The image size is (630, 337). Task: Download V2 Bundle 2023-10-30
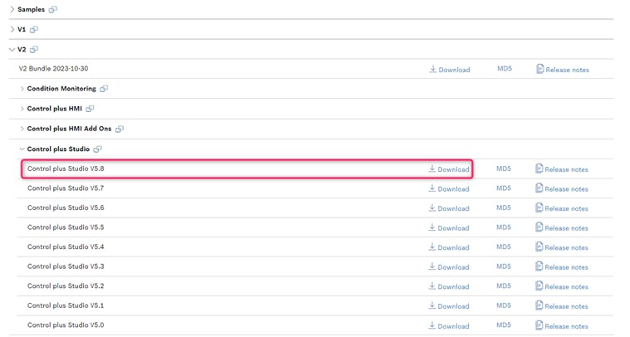[450, 70]
